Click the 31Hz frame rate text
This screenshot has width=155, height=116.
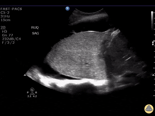click(x=5, y=16)
